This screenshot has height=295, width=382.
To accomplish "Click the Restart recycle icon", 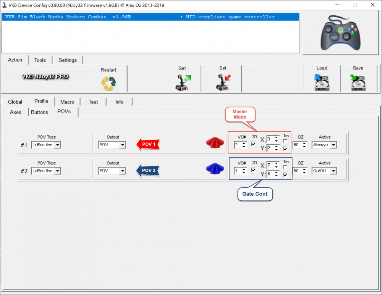I will (108, 84).
